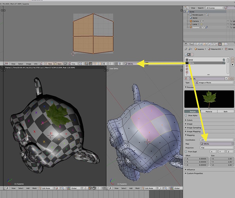Click the Texture properties tab icon

point(220,44)
